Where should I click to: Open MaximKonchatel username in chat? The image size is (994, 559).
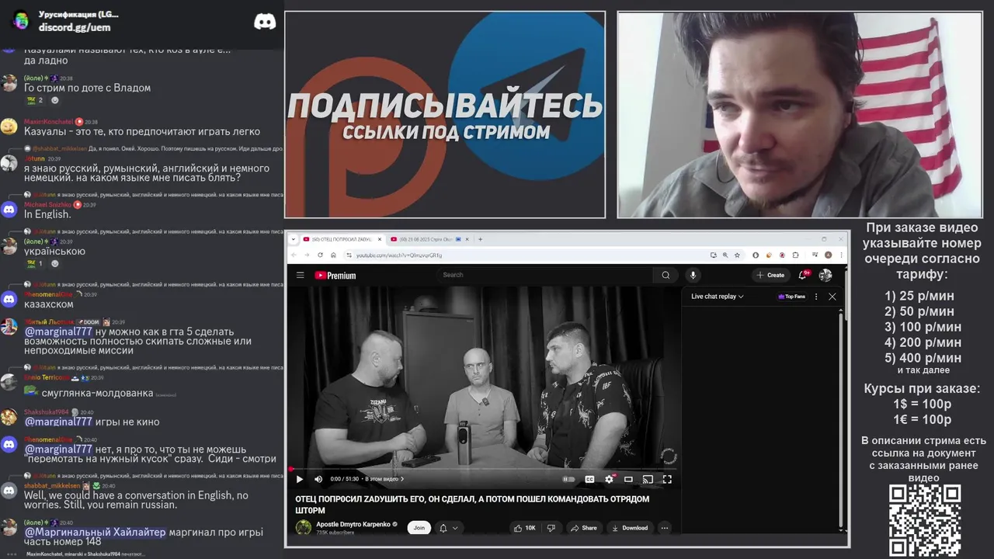pyautogui.click(x=48, y=122)
